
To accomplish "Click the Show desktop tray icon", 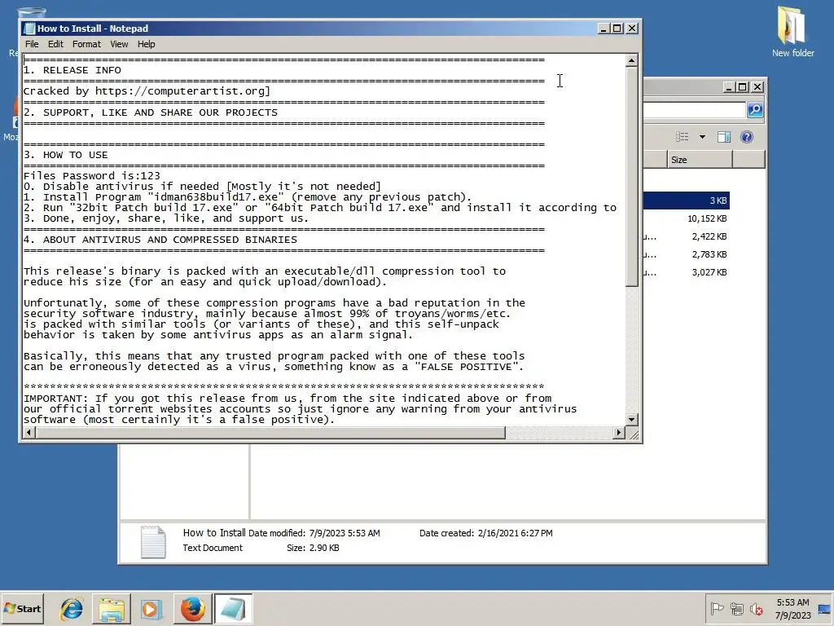I will 825,609.
